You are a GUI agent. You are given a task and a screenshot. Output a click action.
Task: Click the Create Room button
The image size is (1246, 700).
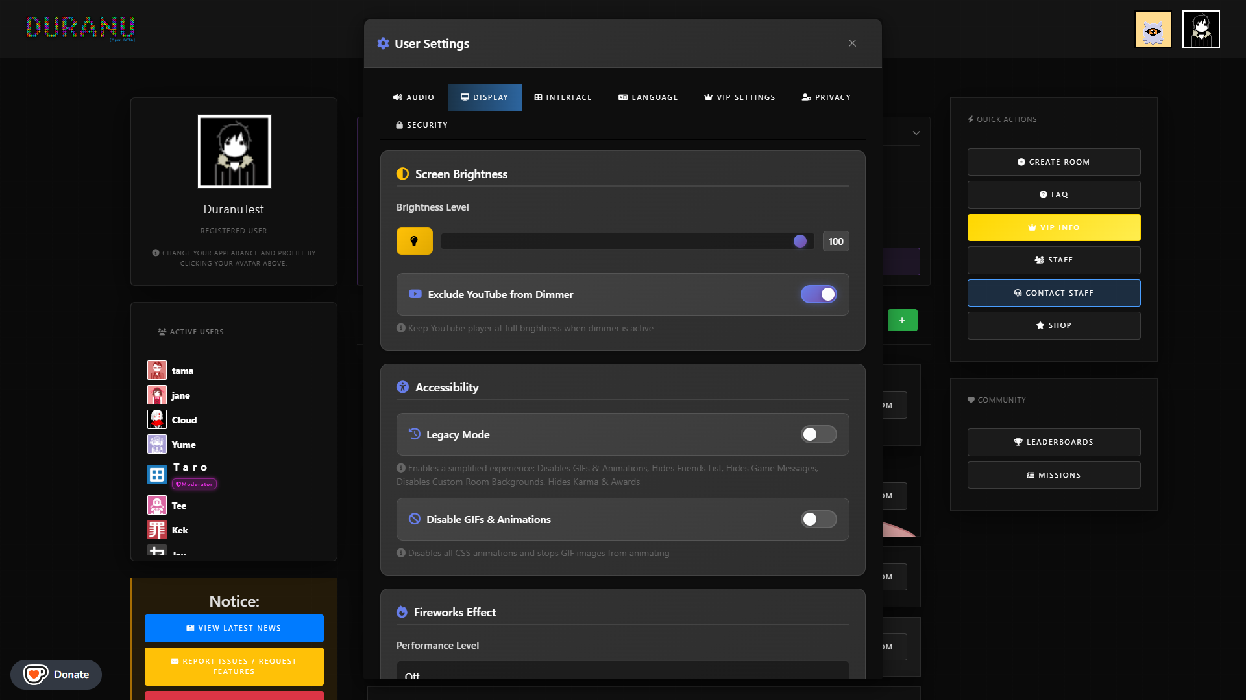click(1053, 162)
